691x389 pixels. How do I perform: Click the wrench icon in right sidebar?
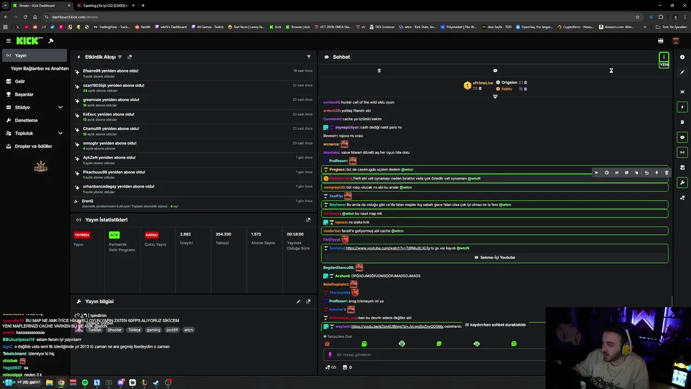click(x=682, y=183)
